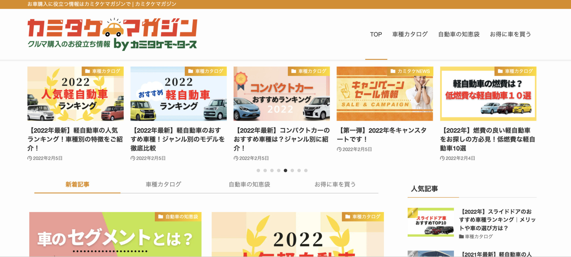This screenshot has height=257, width=571.
Task: Open 軽自動車のおすすめ車種！ article title
Action: point(178,139)
